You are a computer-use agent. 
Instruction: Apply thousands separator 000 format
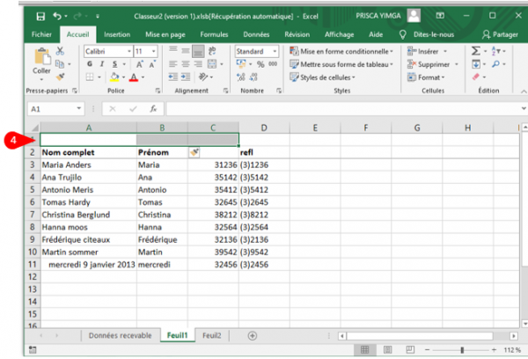[273, 63]
